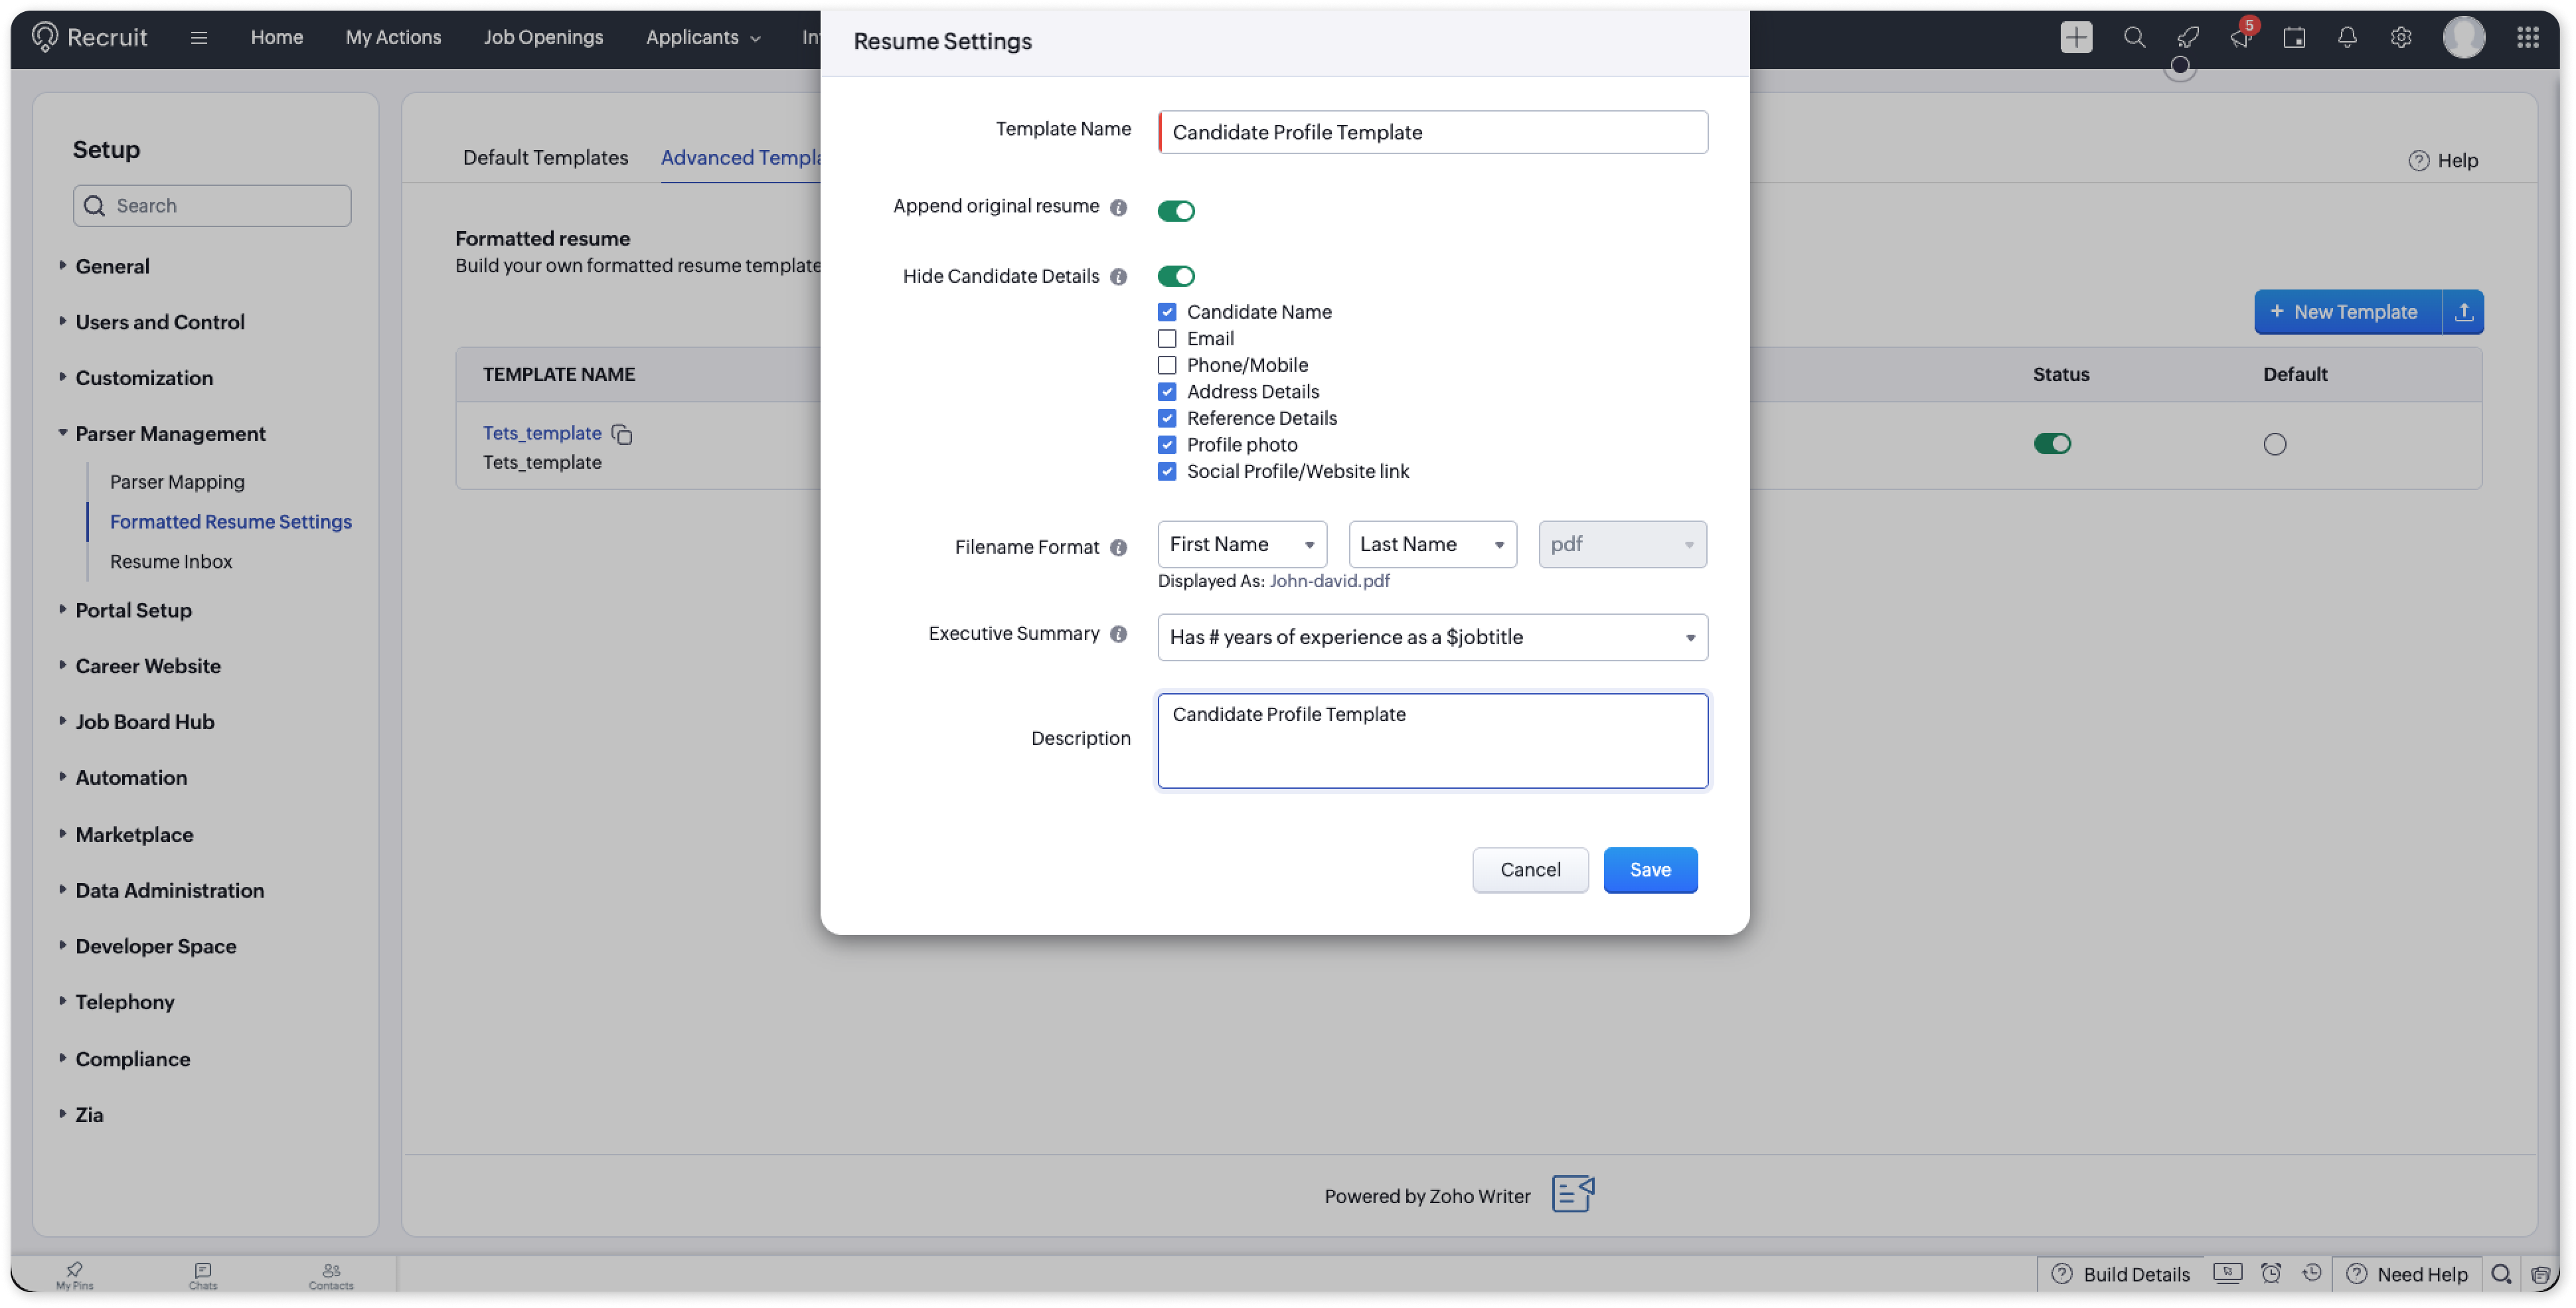The height and width of the screenshot is (1308, 2576).
Task: Click the upload icon beside New Template
Action: click(x=2463, y=312)
